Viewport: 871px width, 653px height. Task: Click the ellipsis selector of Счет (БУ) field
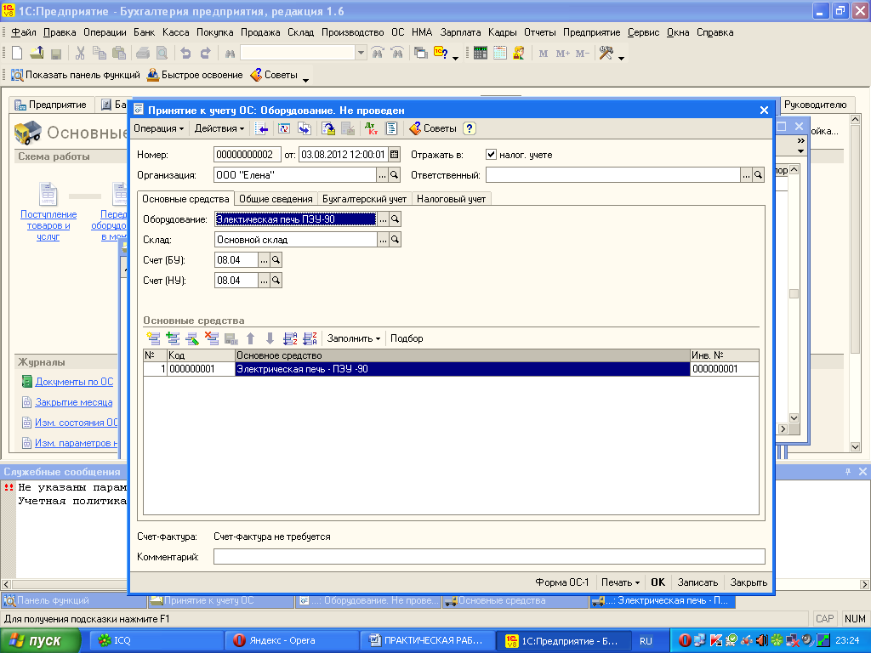[x=264, y=260]
